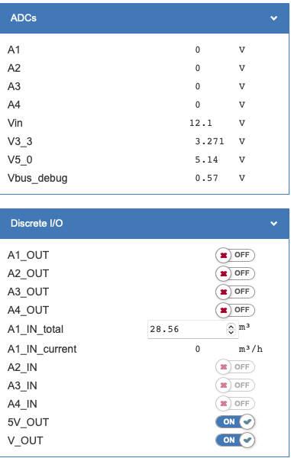Increment A1_IN_total with the up arrow
Image resolution: width=291 pixels, height=458 pixels.
231,327
